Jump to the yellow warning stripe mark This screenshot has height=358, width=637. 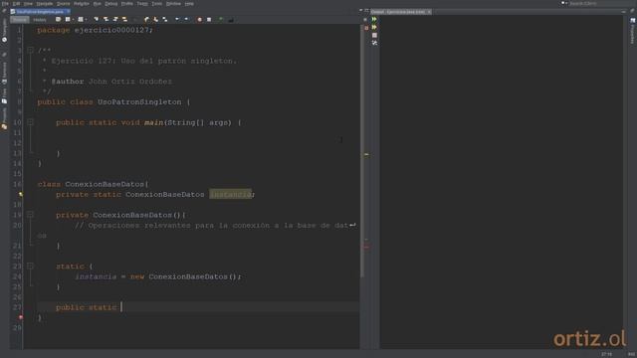click(366, 155)
